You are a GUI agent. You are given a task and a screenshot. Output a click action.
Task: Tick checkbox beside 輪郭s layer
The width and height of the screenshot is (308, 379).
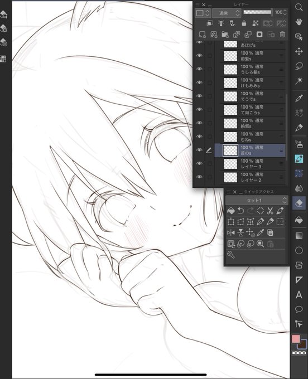click(210, 123)
